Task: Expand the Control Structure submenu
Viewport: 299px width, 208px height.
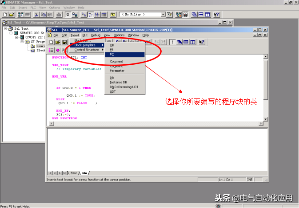Action: point(87,50)
